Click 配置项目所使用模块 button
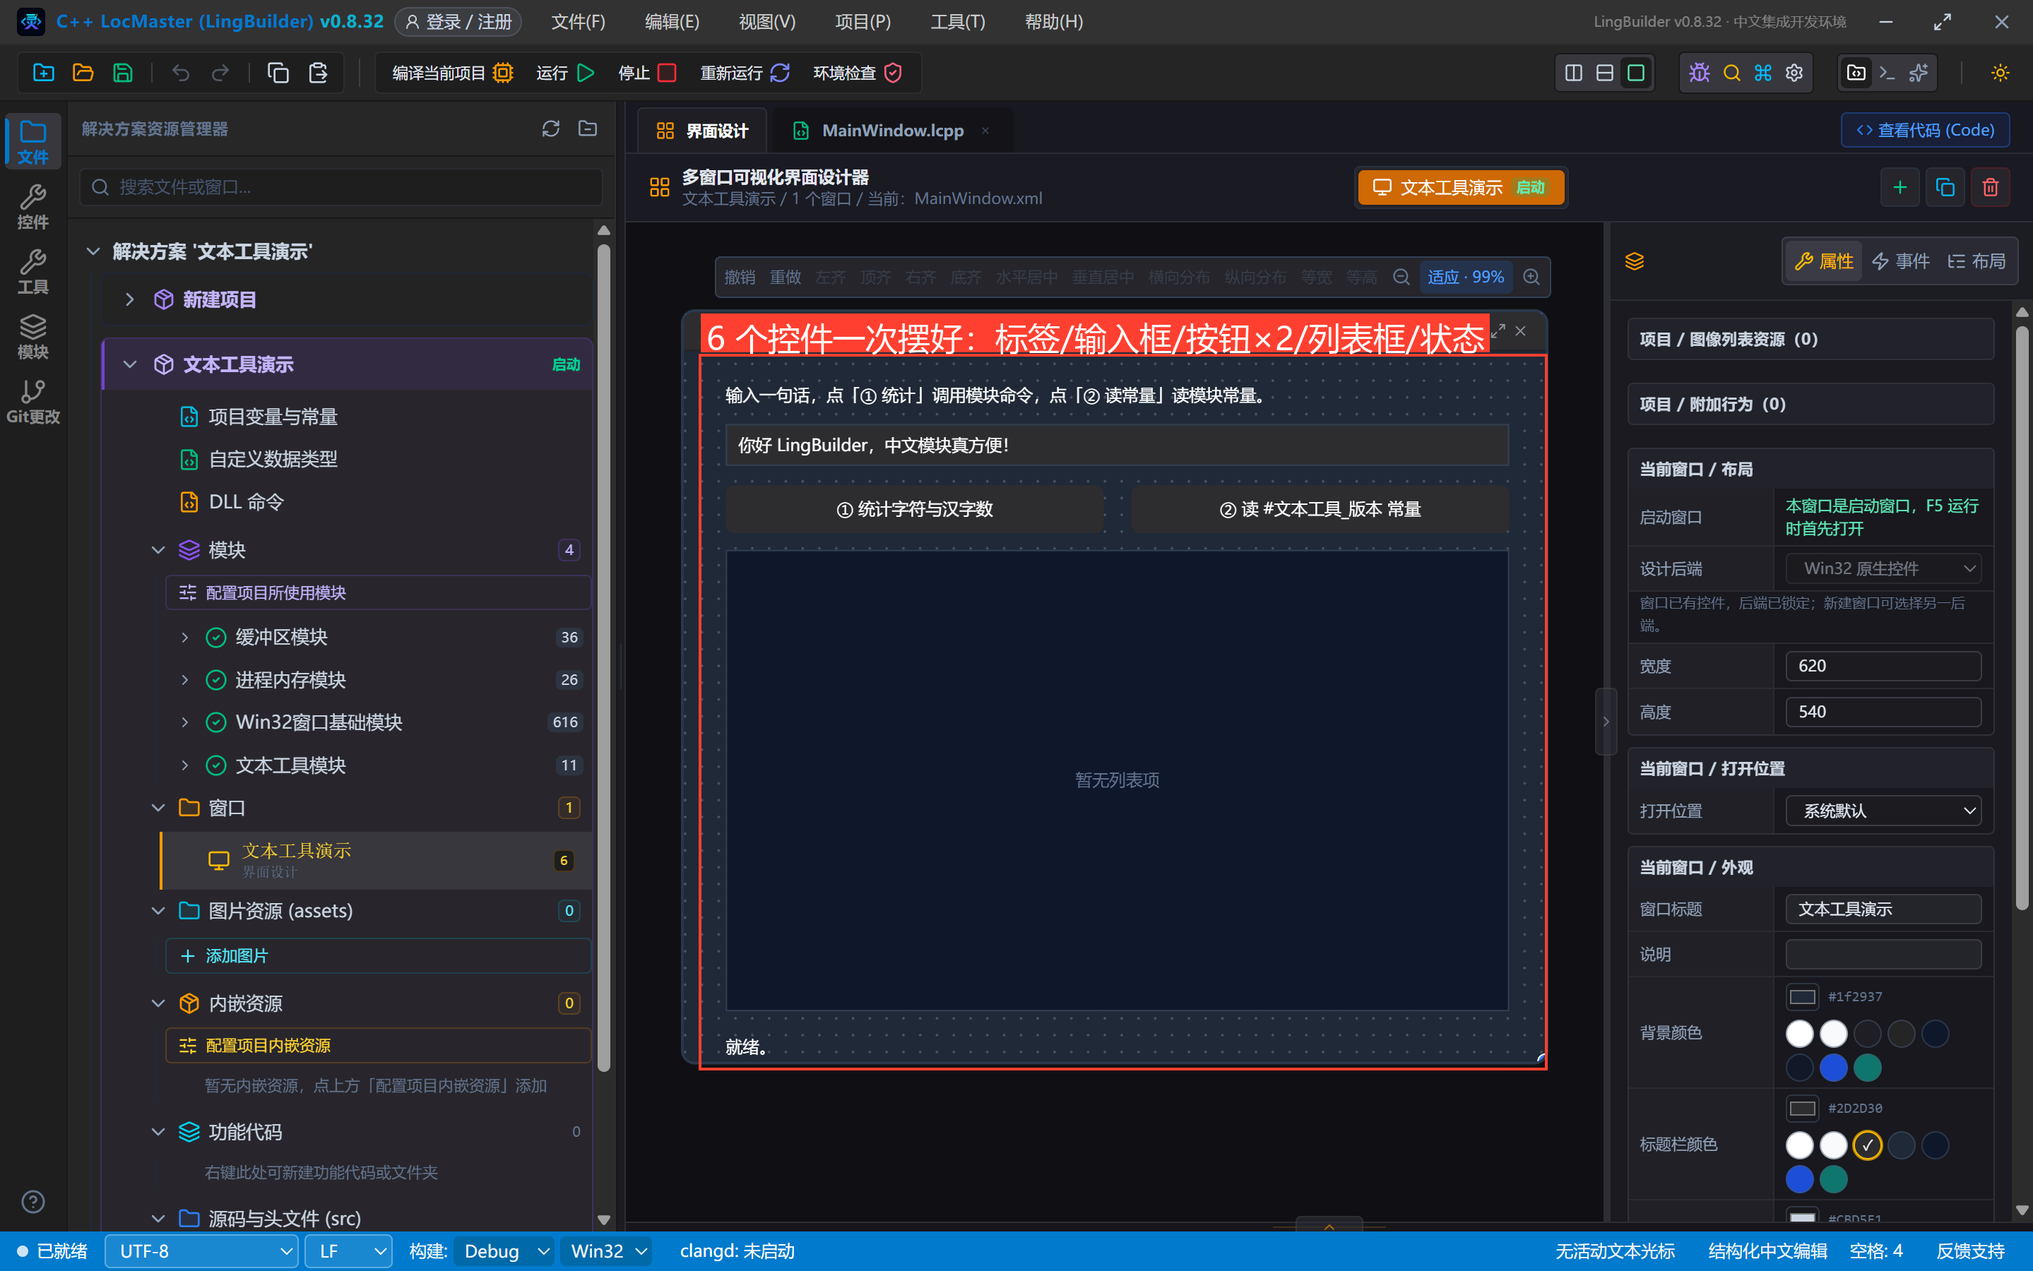Viewport: 2033px width, 1271px height. pos(379,592)
